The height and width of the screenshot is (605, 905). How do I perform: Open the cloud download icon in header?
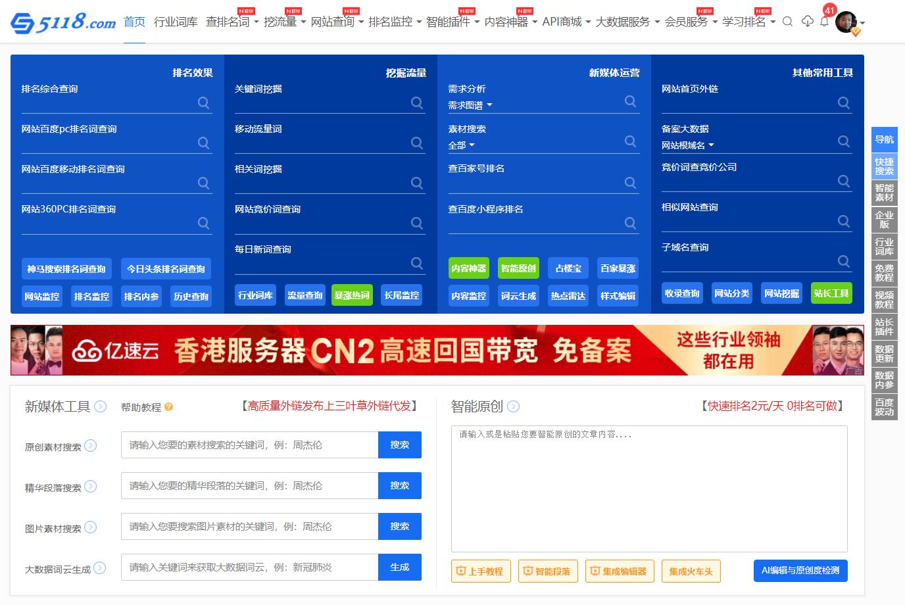[x=807, y=22]
